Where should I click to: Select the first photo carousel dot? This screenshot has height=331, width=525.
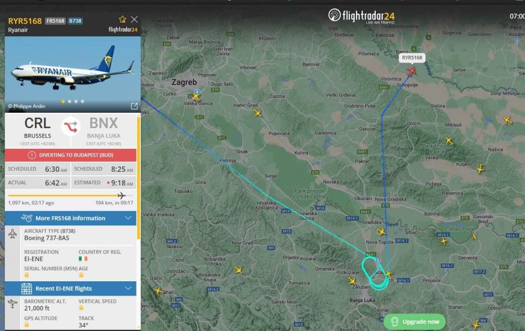tap(63, 102)
